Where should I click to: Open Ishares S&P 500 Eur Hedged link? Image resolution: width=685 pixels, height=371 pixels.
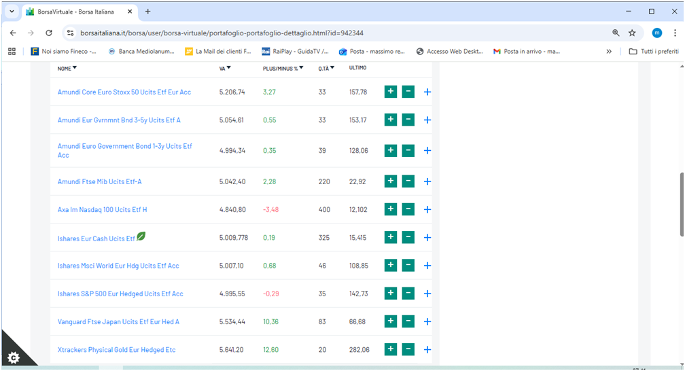pyautogui.click(x=120, y=294)
